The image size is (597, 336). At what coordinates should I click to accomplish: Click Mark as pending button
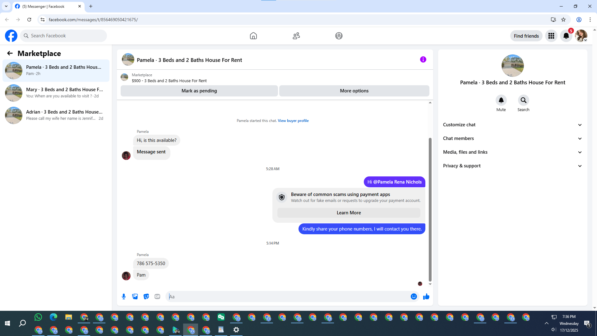[199, 91]
